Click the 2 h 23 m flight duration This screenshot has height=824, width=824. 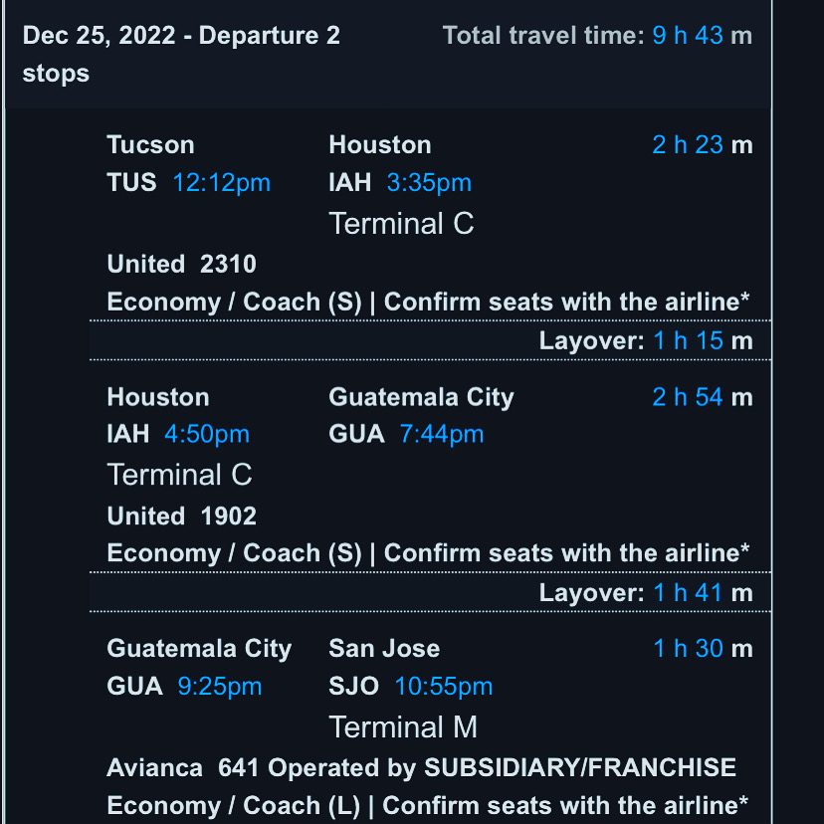click(702, 145)
